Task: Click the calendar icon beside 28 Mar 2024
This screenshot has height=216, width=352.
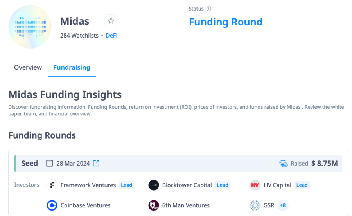Action: [x=49, y=163]
